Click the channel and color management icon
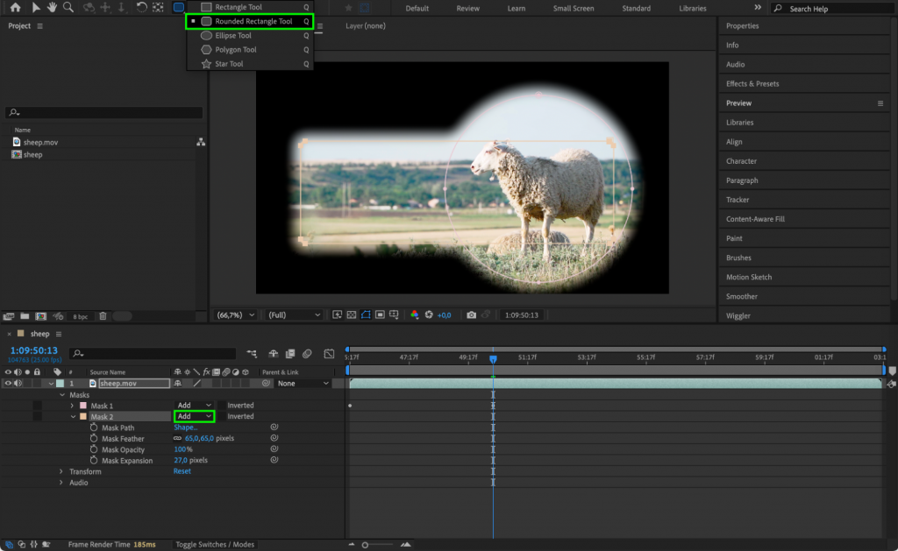 [415, 315]
